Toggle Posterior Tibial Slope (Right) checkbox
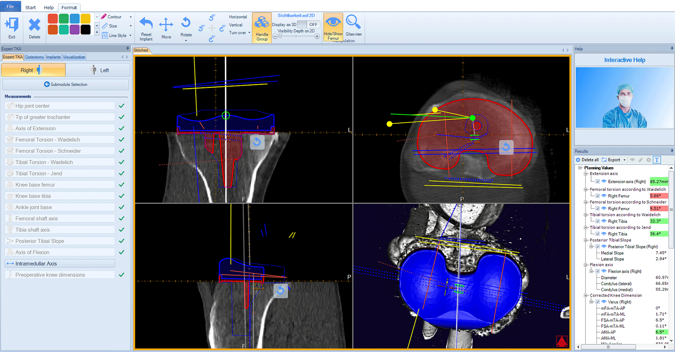The image size is (675, 352). 597,246
